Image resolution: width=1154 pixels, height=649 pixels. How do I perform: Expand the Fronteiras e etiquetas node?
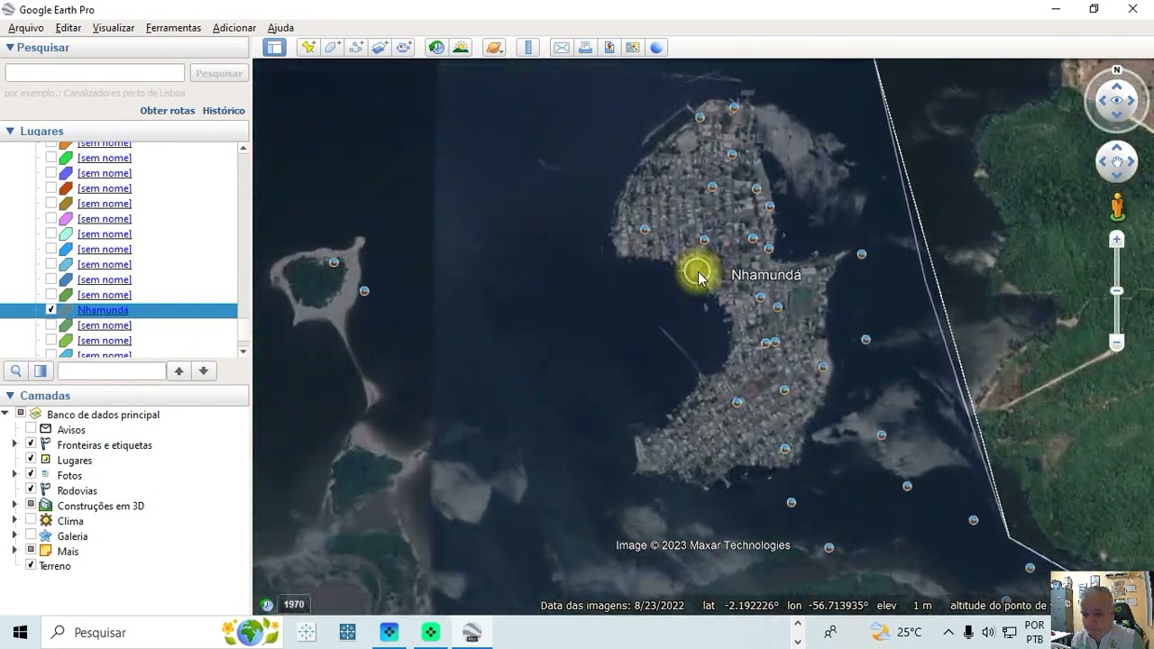point(14,444)
